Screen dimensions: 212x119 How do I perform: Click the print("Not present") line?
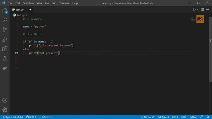tap(44, 53)
